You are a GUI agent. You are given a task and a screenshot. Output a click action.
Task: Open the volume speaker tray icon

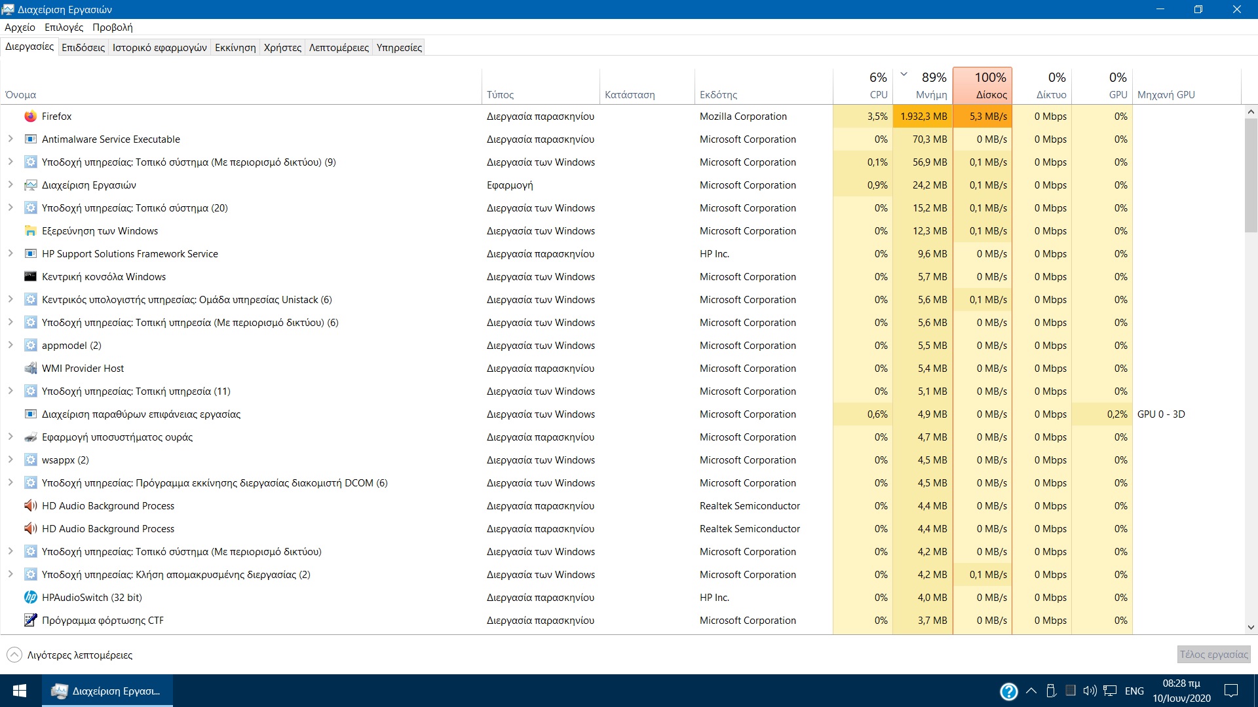coord(1090,691)
